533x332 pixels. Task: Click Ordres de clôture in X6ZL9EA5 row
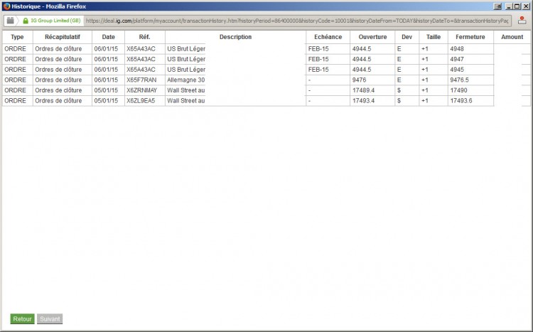[x=63, y=101]
